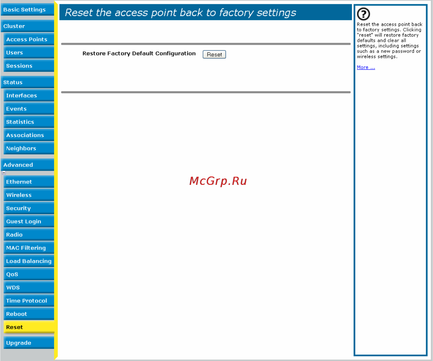Show the Statistics page

point(29,122)
